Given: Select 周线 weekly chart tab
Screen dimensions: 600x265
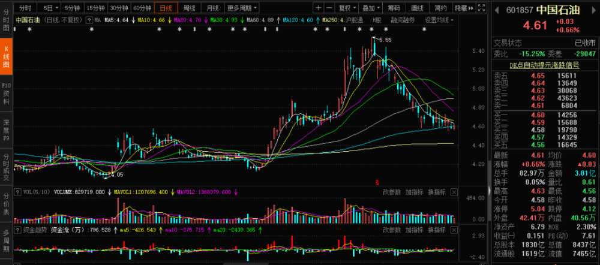Looking at the screenshot, I should click(x=189, y=8).
